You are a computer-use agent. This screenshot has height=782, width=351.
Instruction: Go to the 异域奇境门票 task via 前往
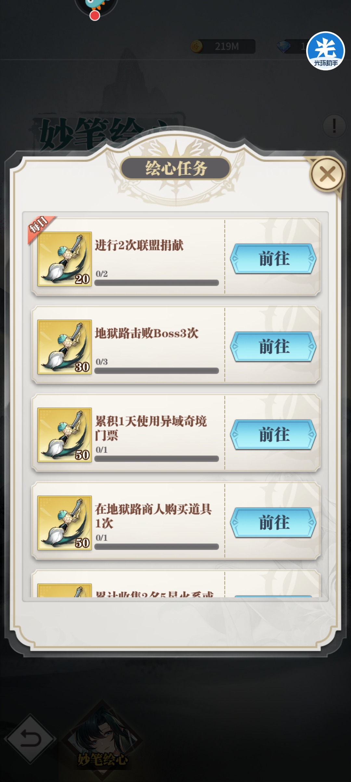[273, 435]
